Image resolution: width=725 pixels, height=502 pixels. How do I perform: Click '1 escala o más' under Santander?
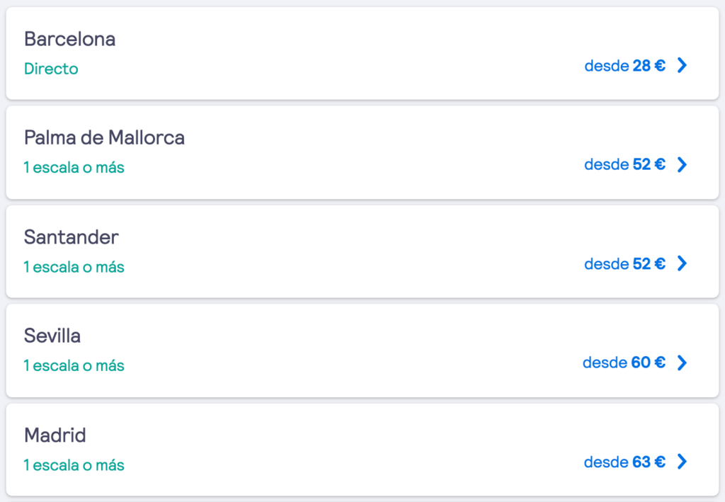pyautogui.click(x=74, y=267)
